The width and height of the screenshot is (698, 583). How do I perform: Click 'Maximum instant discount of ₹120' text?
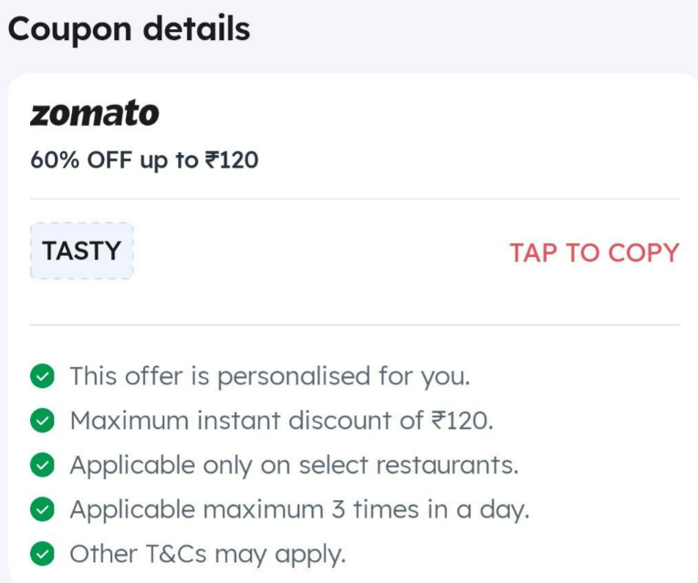coord(282,420)
